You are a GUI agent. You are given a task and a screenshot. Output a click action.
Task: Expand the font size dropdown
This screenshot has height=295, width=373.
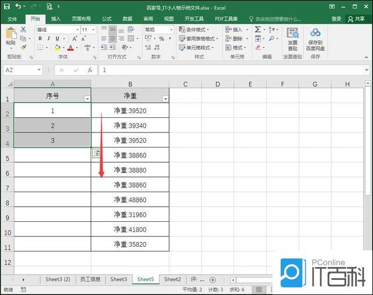(94, 30)
